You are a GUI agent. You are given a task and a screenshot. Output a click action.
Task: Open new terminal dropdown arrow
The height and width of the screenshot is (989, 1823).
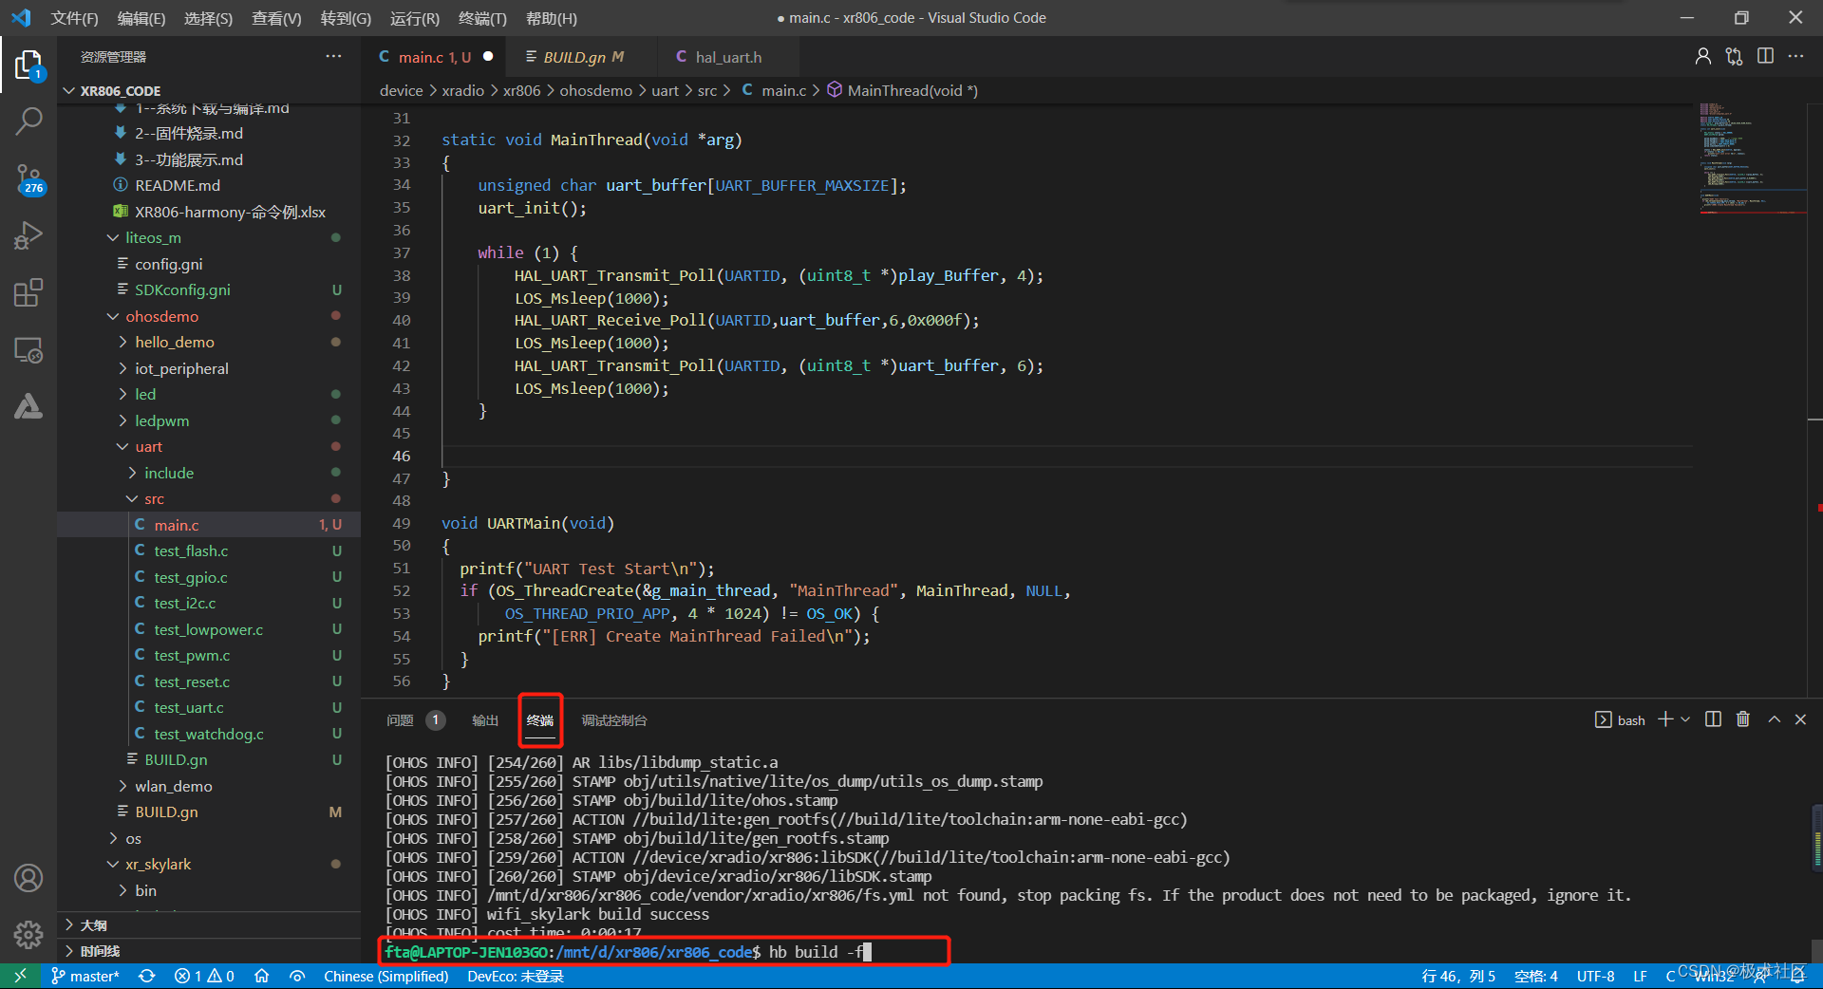pos(1686,719)
